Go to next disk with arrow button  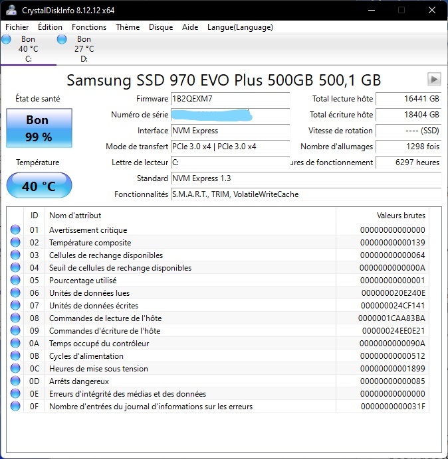(434, 80)
